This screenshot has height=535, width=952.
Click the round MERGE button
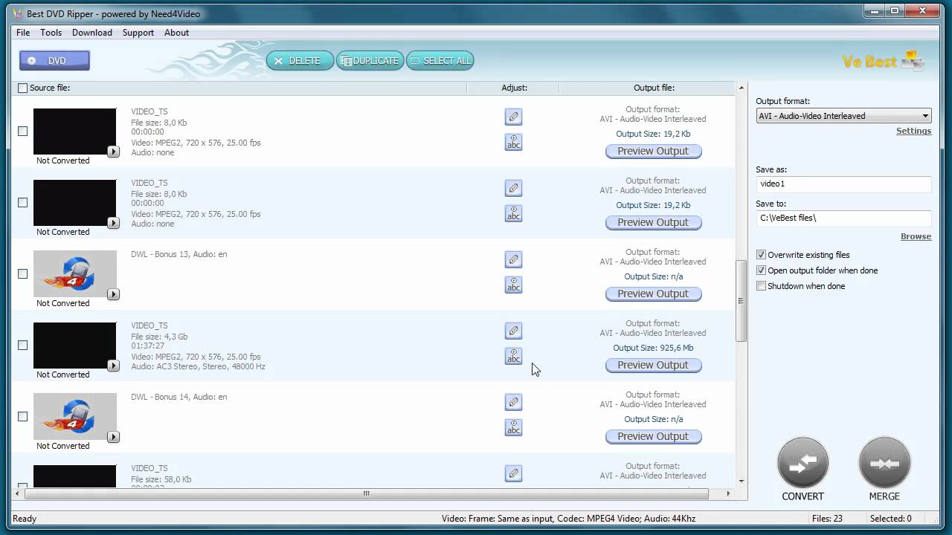[884, 463]
